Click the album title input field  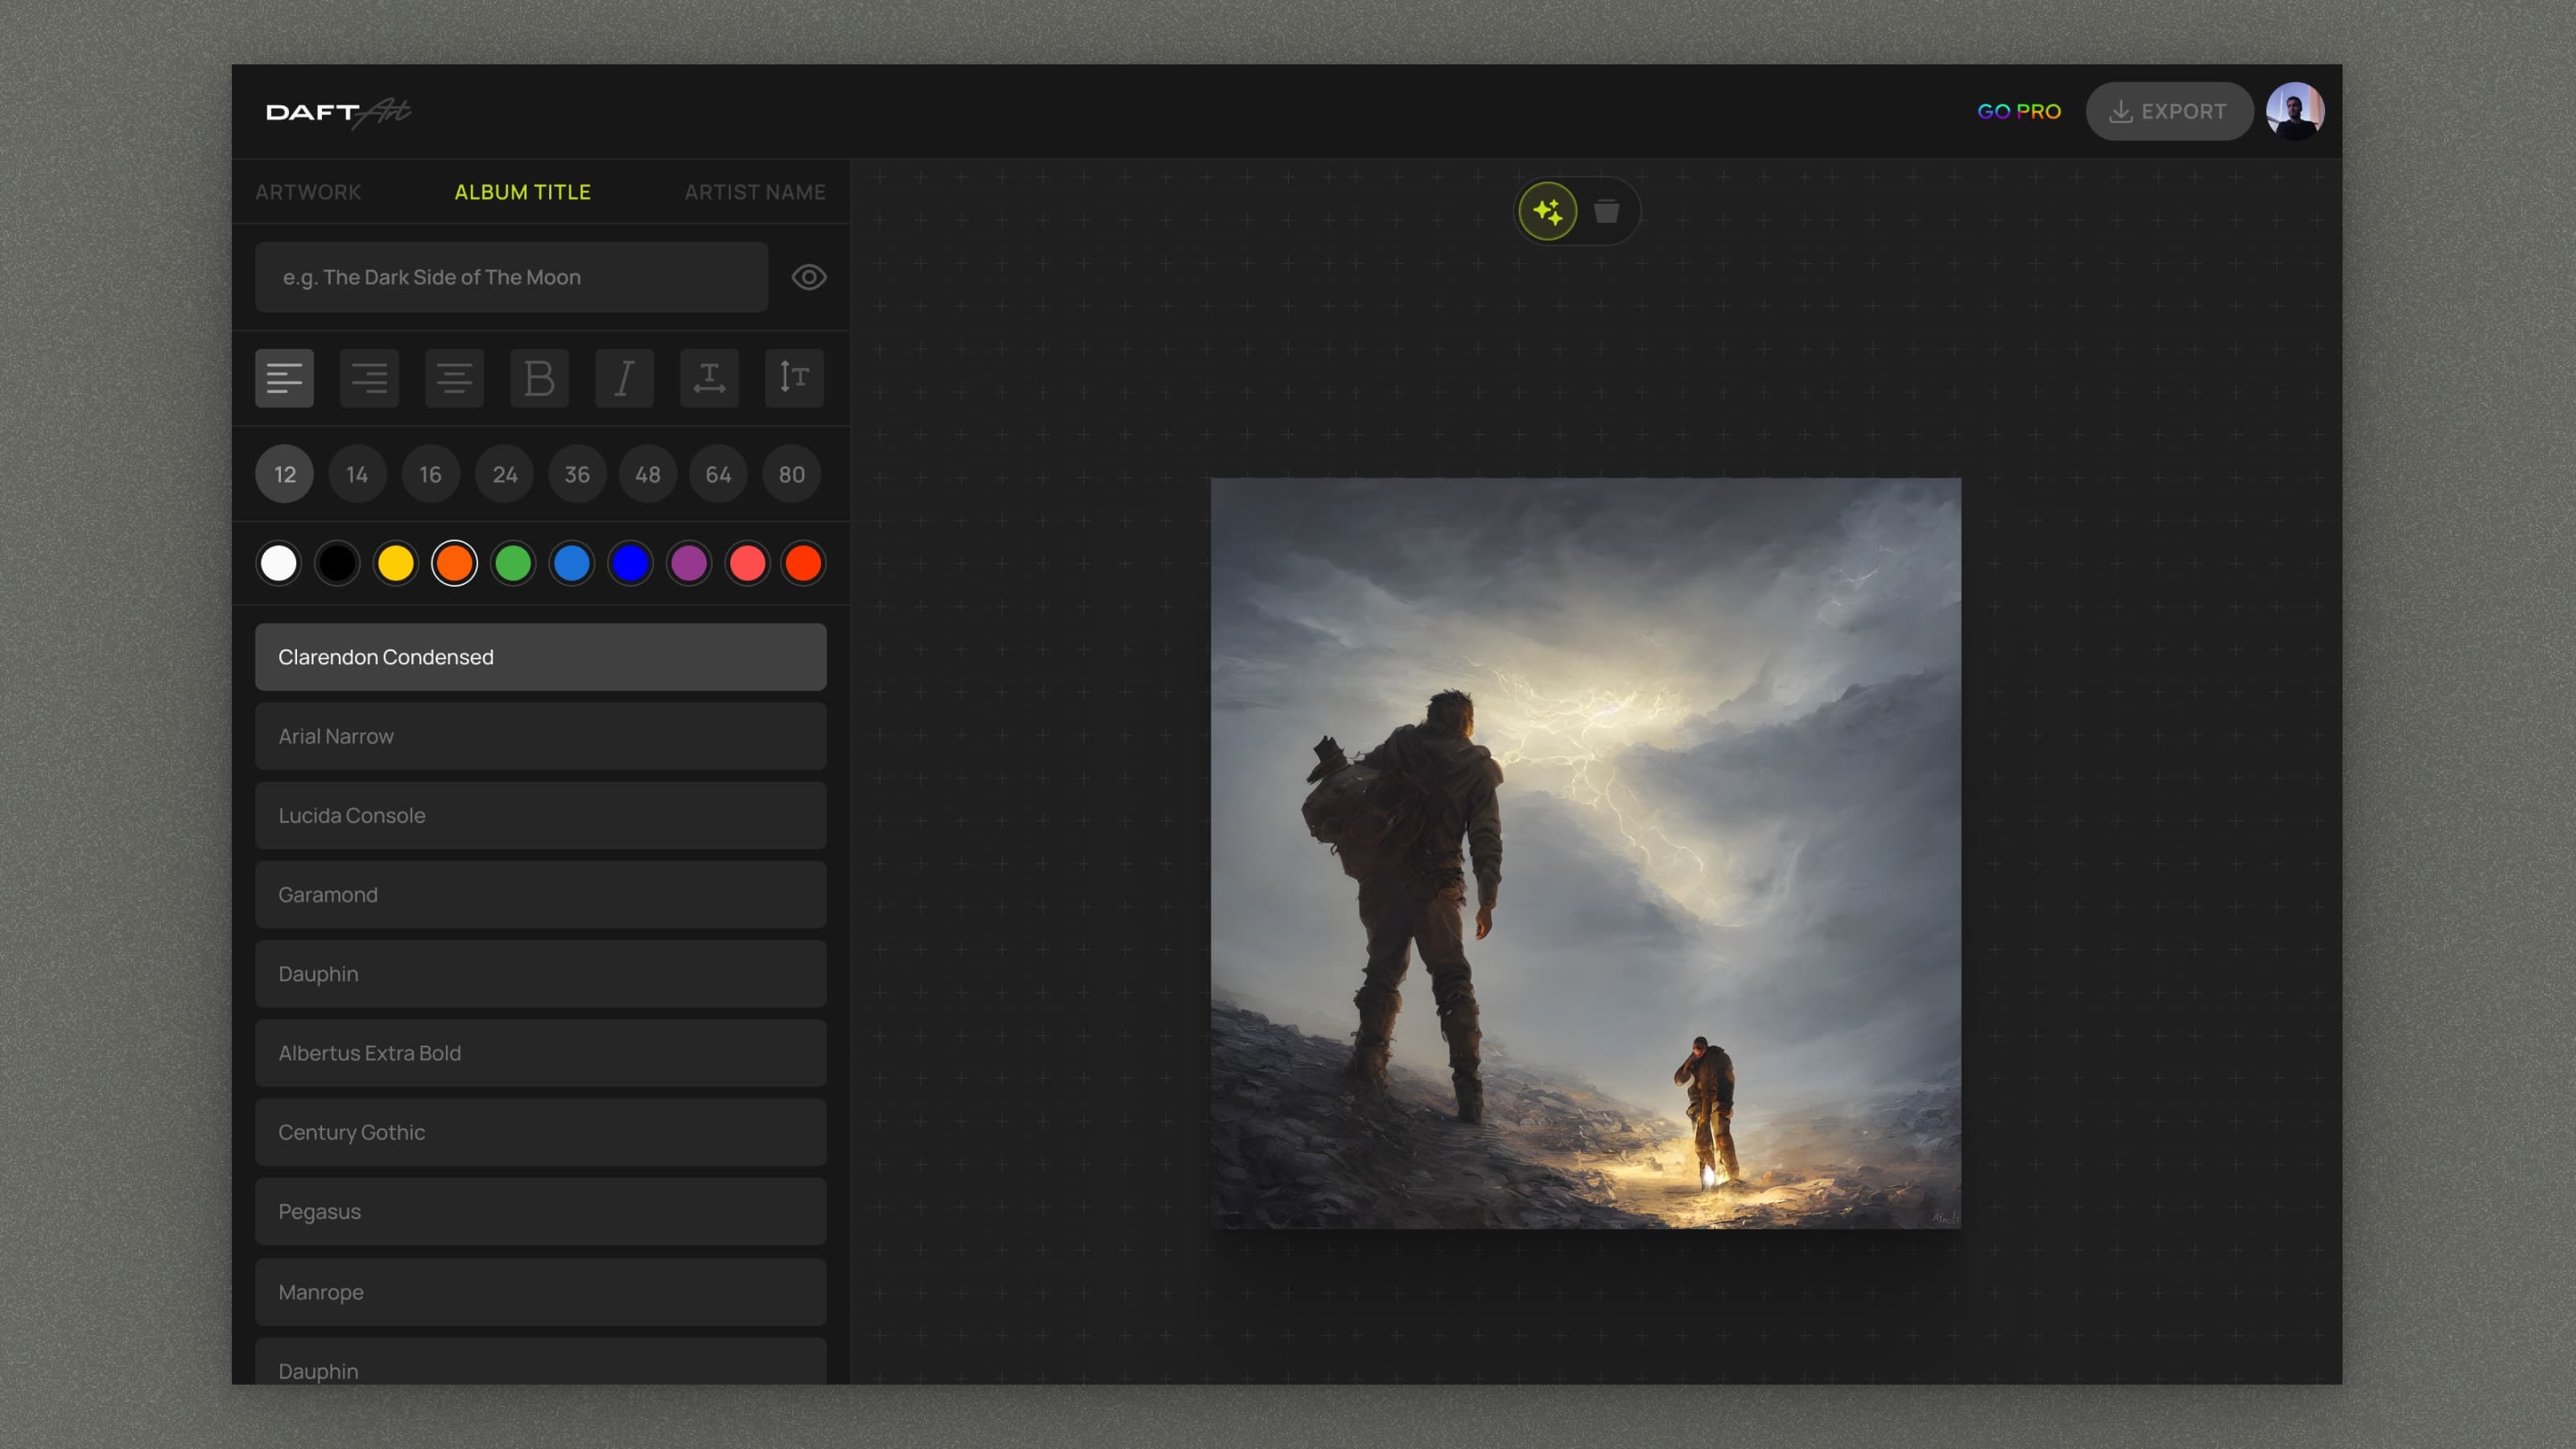[510, 277]
